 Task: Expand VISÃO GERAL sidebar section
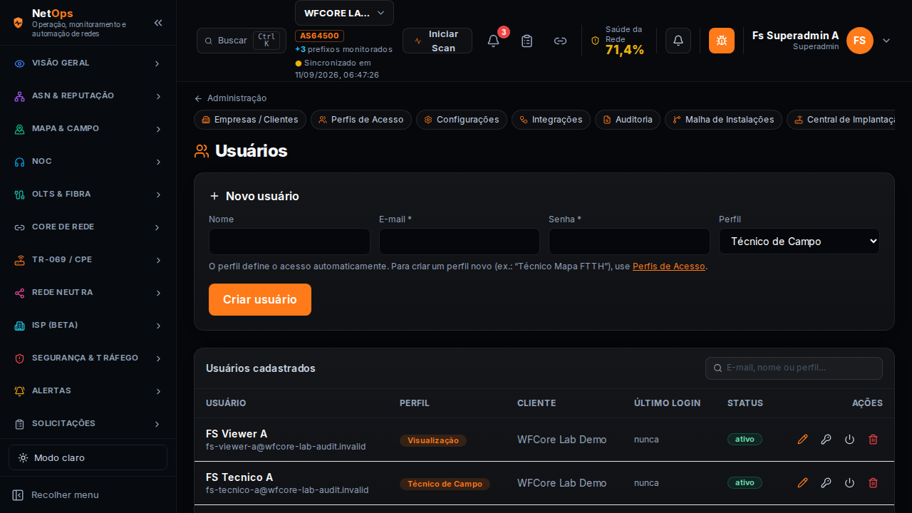[88, 63]
